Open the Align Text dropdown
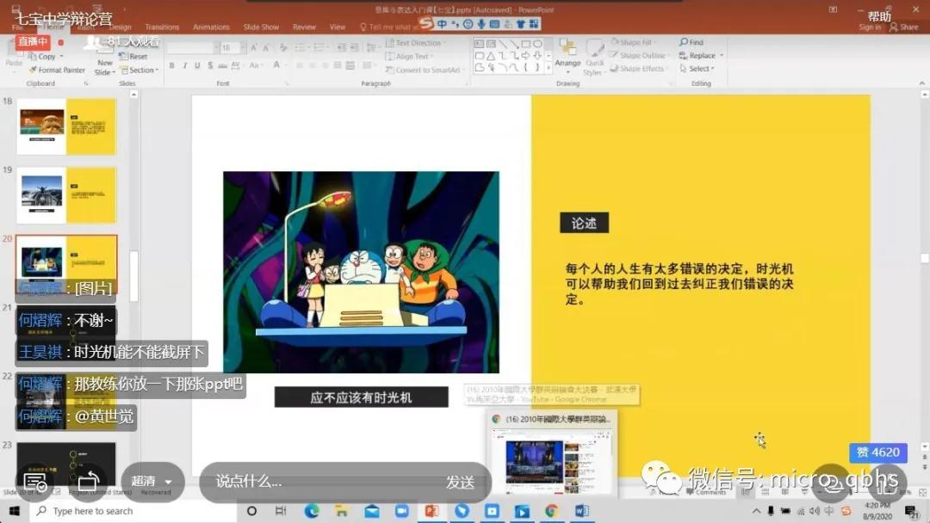 pos(409,56)
